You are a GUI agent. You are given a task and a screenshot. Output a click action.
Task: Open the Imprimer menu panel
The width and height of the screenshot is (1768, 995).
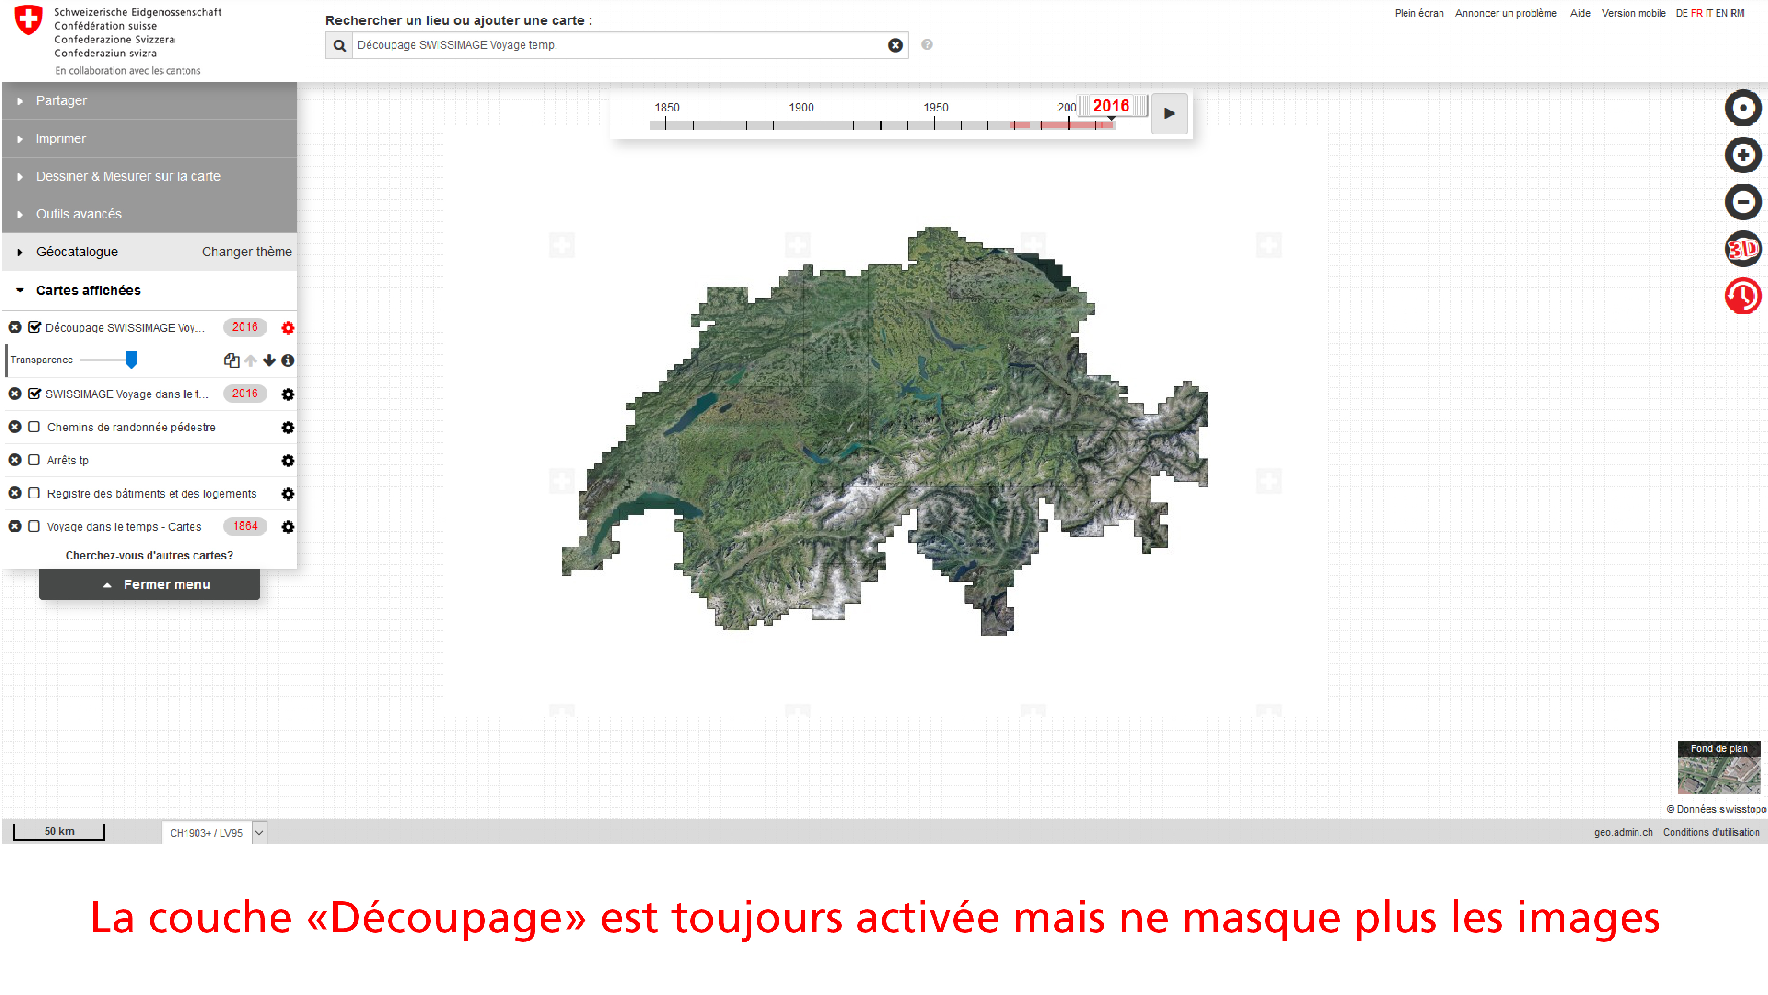pos(61,139)
